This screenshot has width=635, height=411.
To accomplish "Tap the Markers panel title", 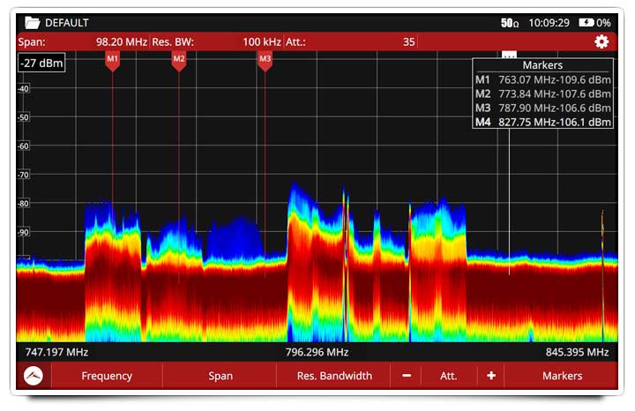I will pyautogui.click(x=542, y=65).
